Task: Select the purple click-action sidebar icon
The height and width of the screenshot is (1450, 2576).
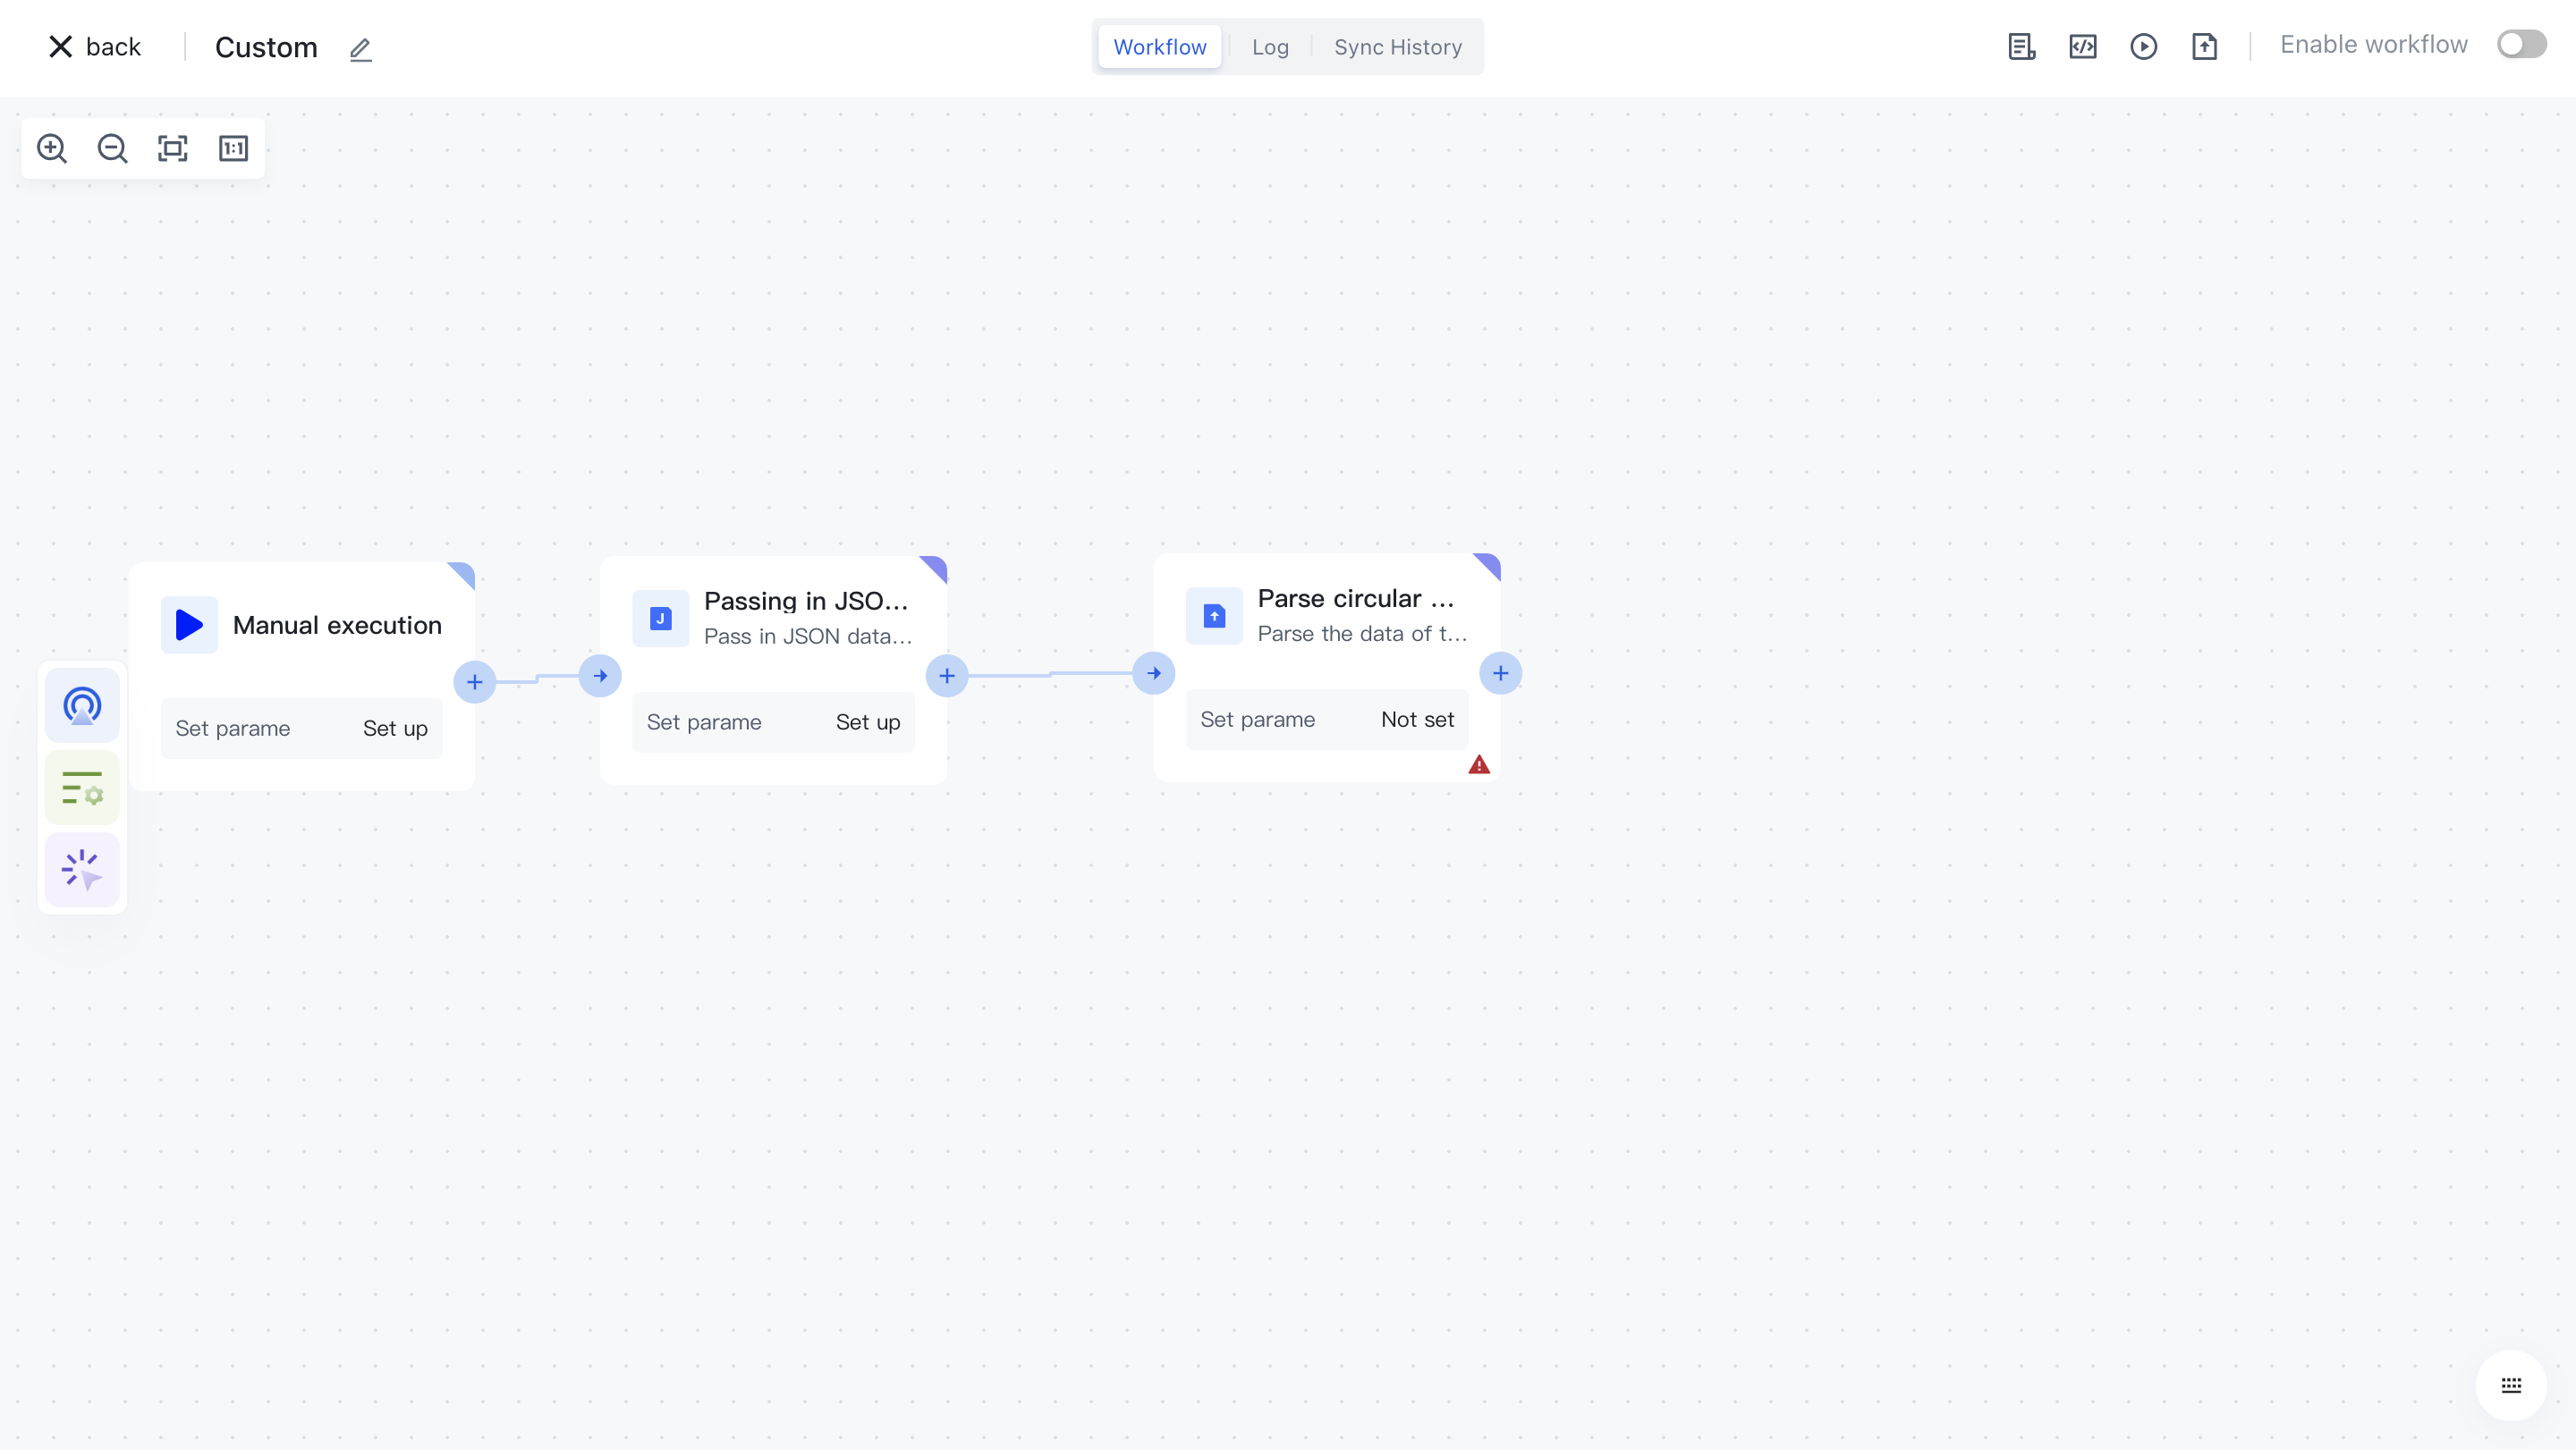Action: pos(82,870)
